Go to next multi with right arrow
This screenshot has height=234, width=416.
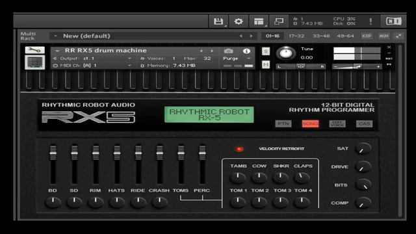(x=251, y=36)
